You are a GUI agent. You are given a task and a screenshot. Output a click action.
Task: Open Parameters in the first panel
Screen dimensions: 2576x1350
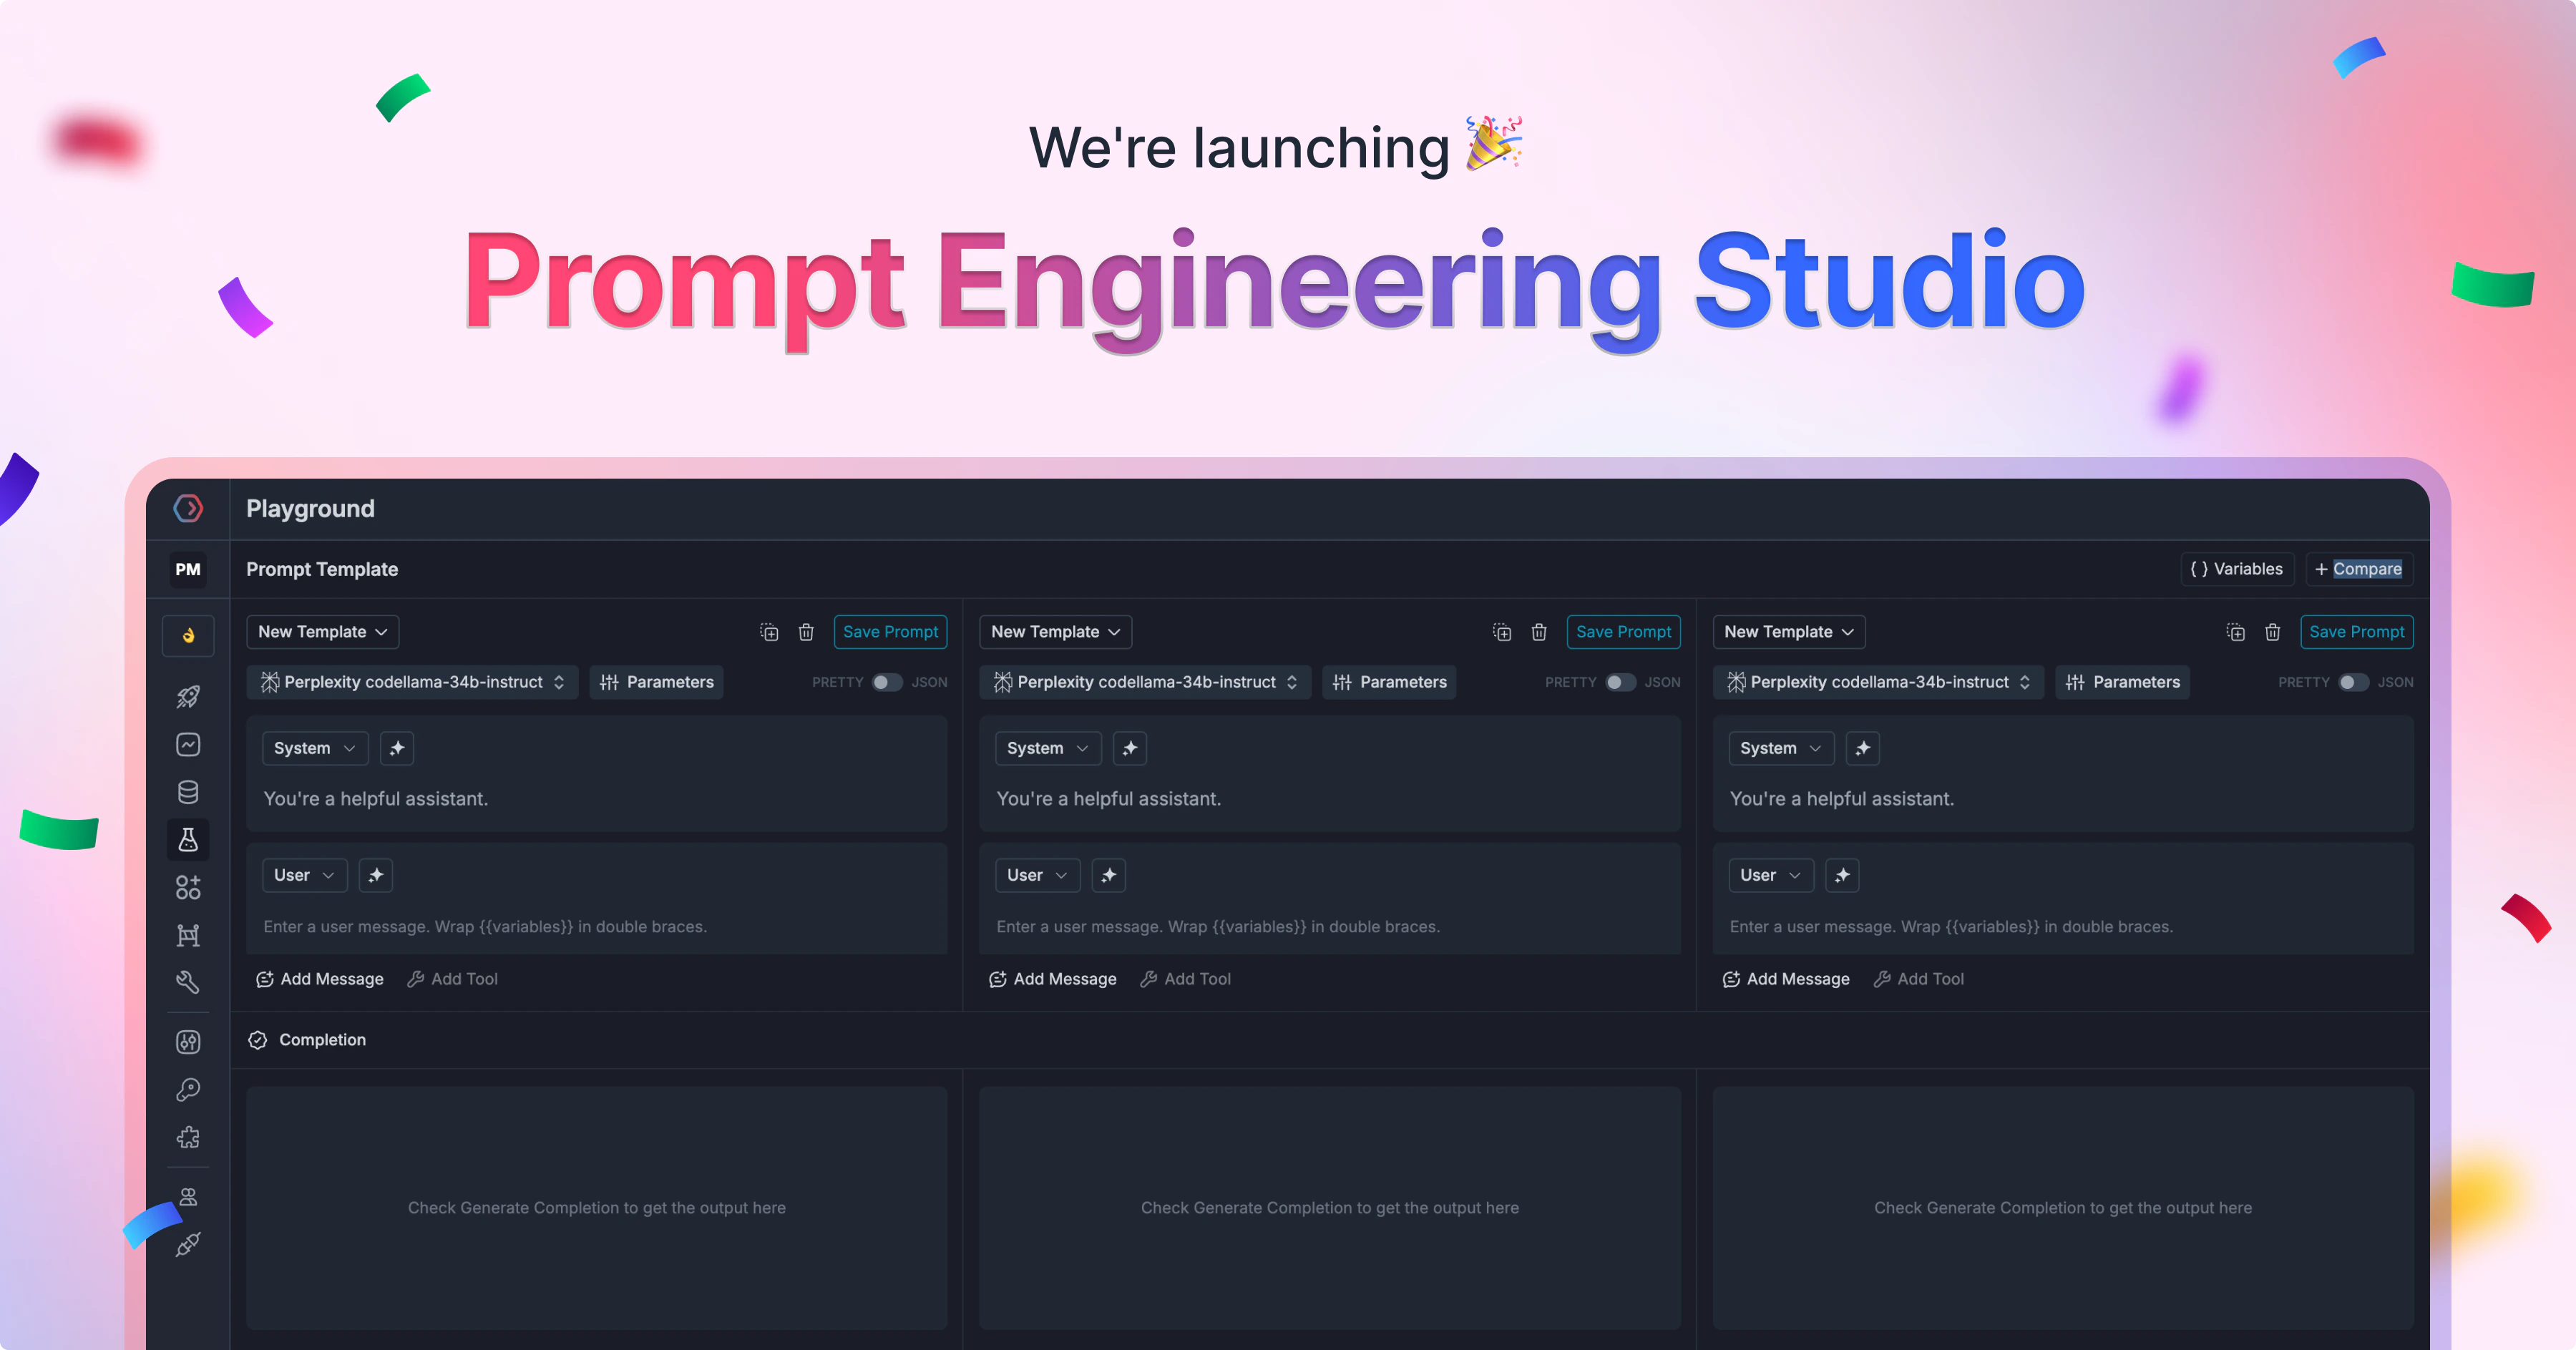(656, 682)
